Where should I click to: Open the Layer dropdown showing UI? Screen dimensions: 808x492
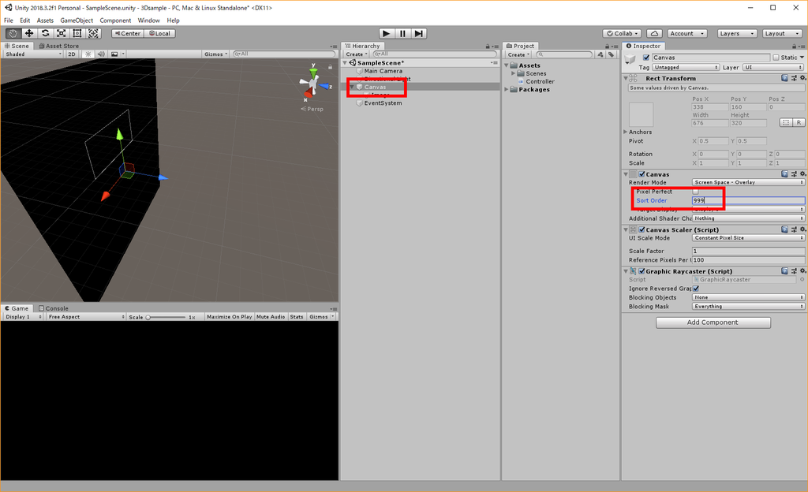(773, 68)
